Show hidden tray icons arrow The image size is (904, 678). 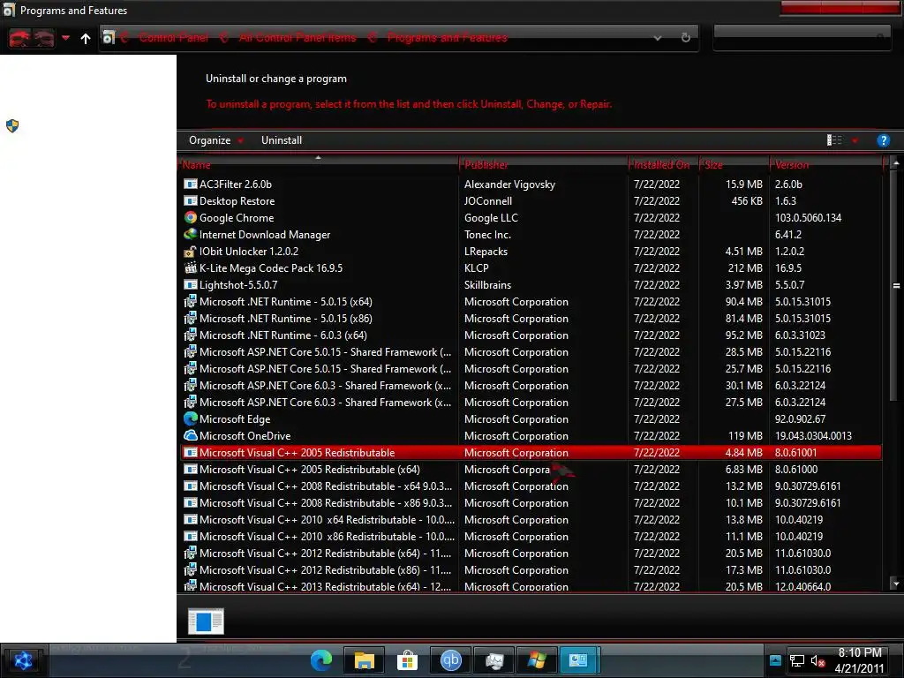[775, 660]
